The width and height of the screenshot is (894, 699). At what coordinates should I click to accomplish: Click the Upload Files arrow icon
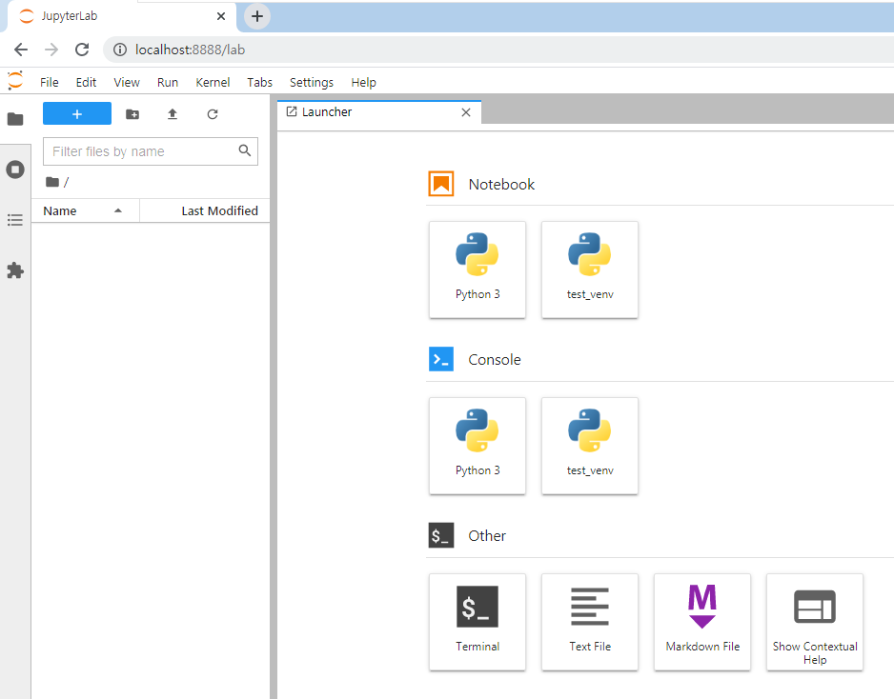(173, 114)
